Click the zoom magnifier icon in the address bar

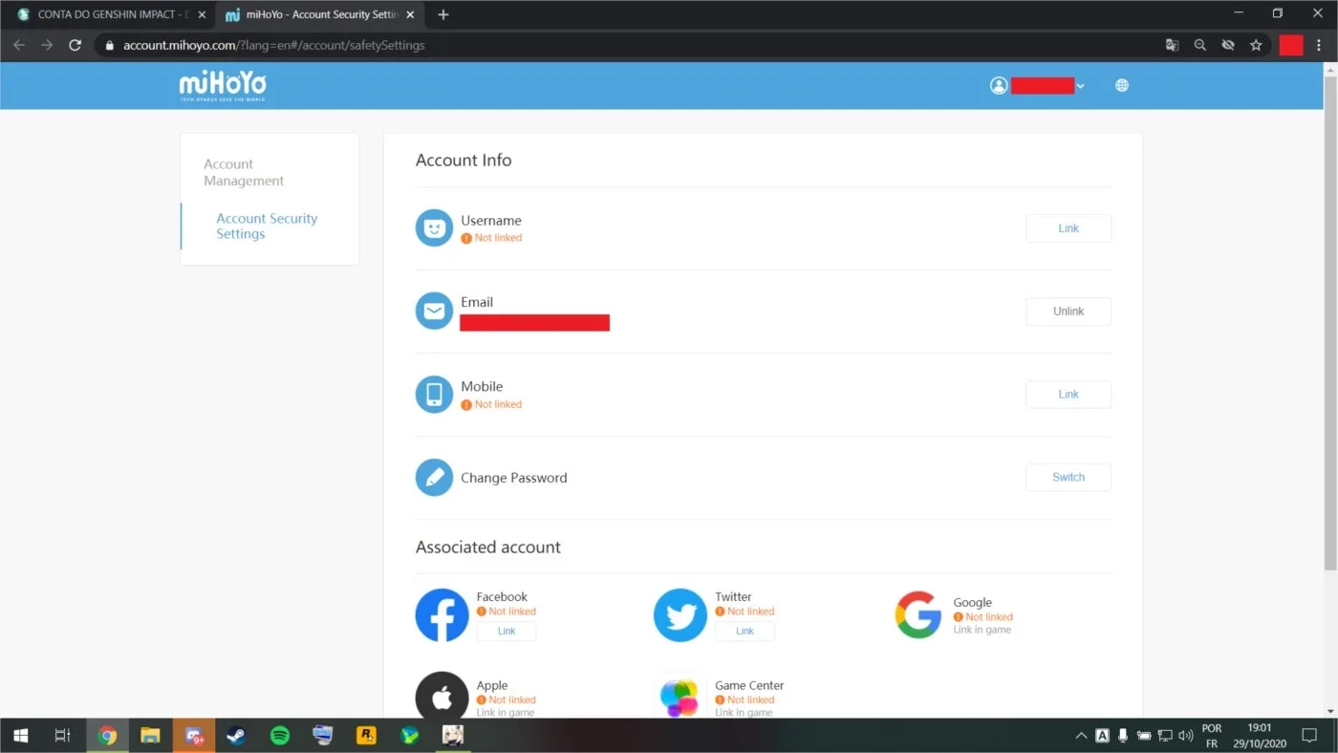pyautogui.click(x=1200, y=45)
